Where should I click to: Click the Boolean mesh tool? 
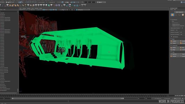pos(182,43)
